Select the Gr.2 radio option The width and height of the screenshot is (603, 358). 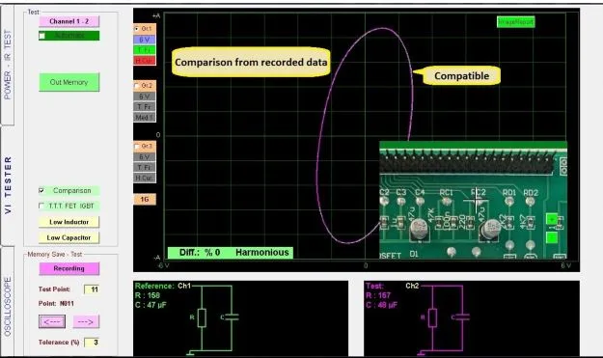pos(137,85)
